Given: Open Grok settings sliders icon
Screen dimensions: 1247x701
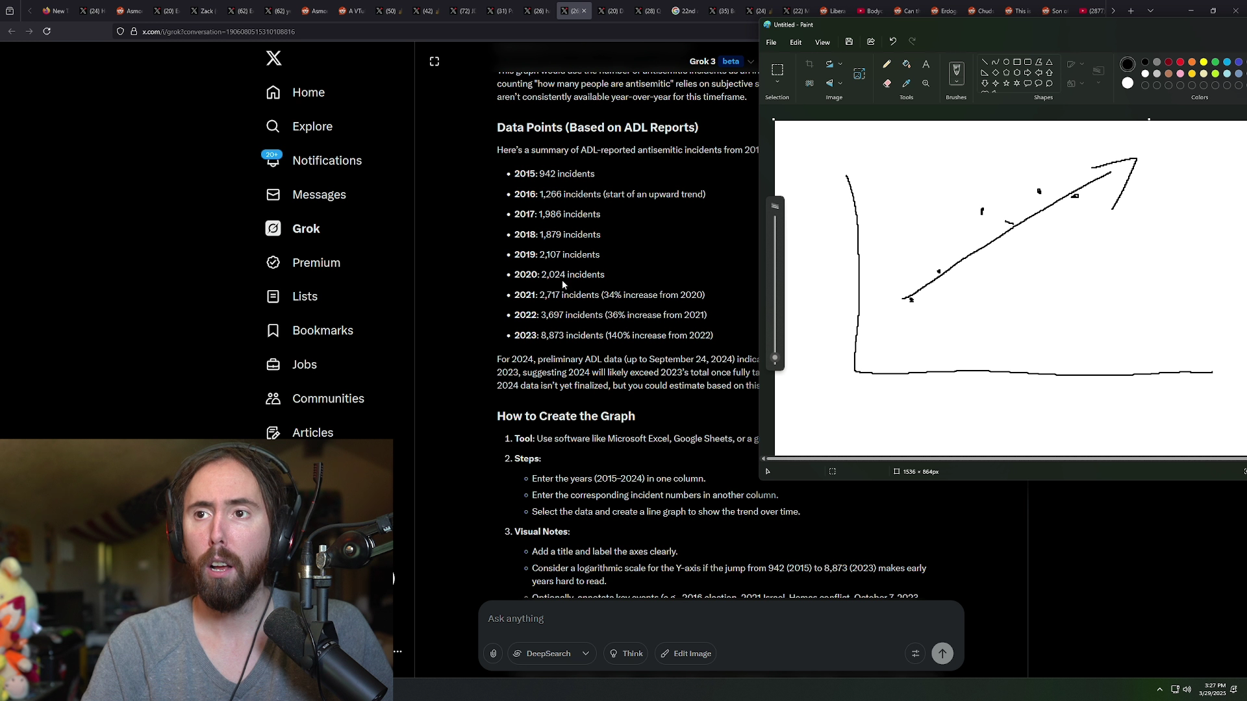Looking at the screenshot, I should (915, 654).
